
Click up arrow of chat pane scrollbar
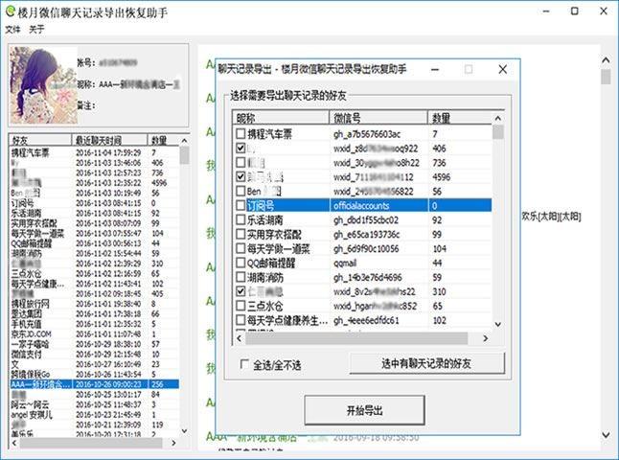606,60
